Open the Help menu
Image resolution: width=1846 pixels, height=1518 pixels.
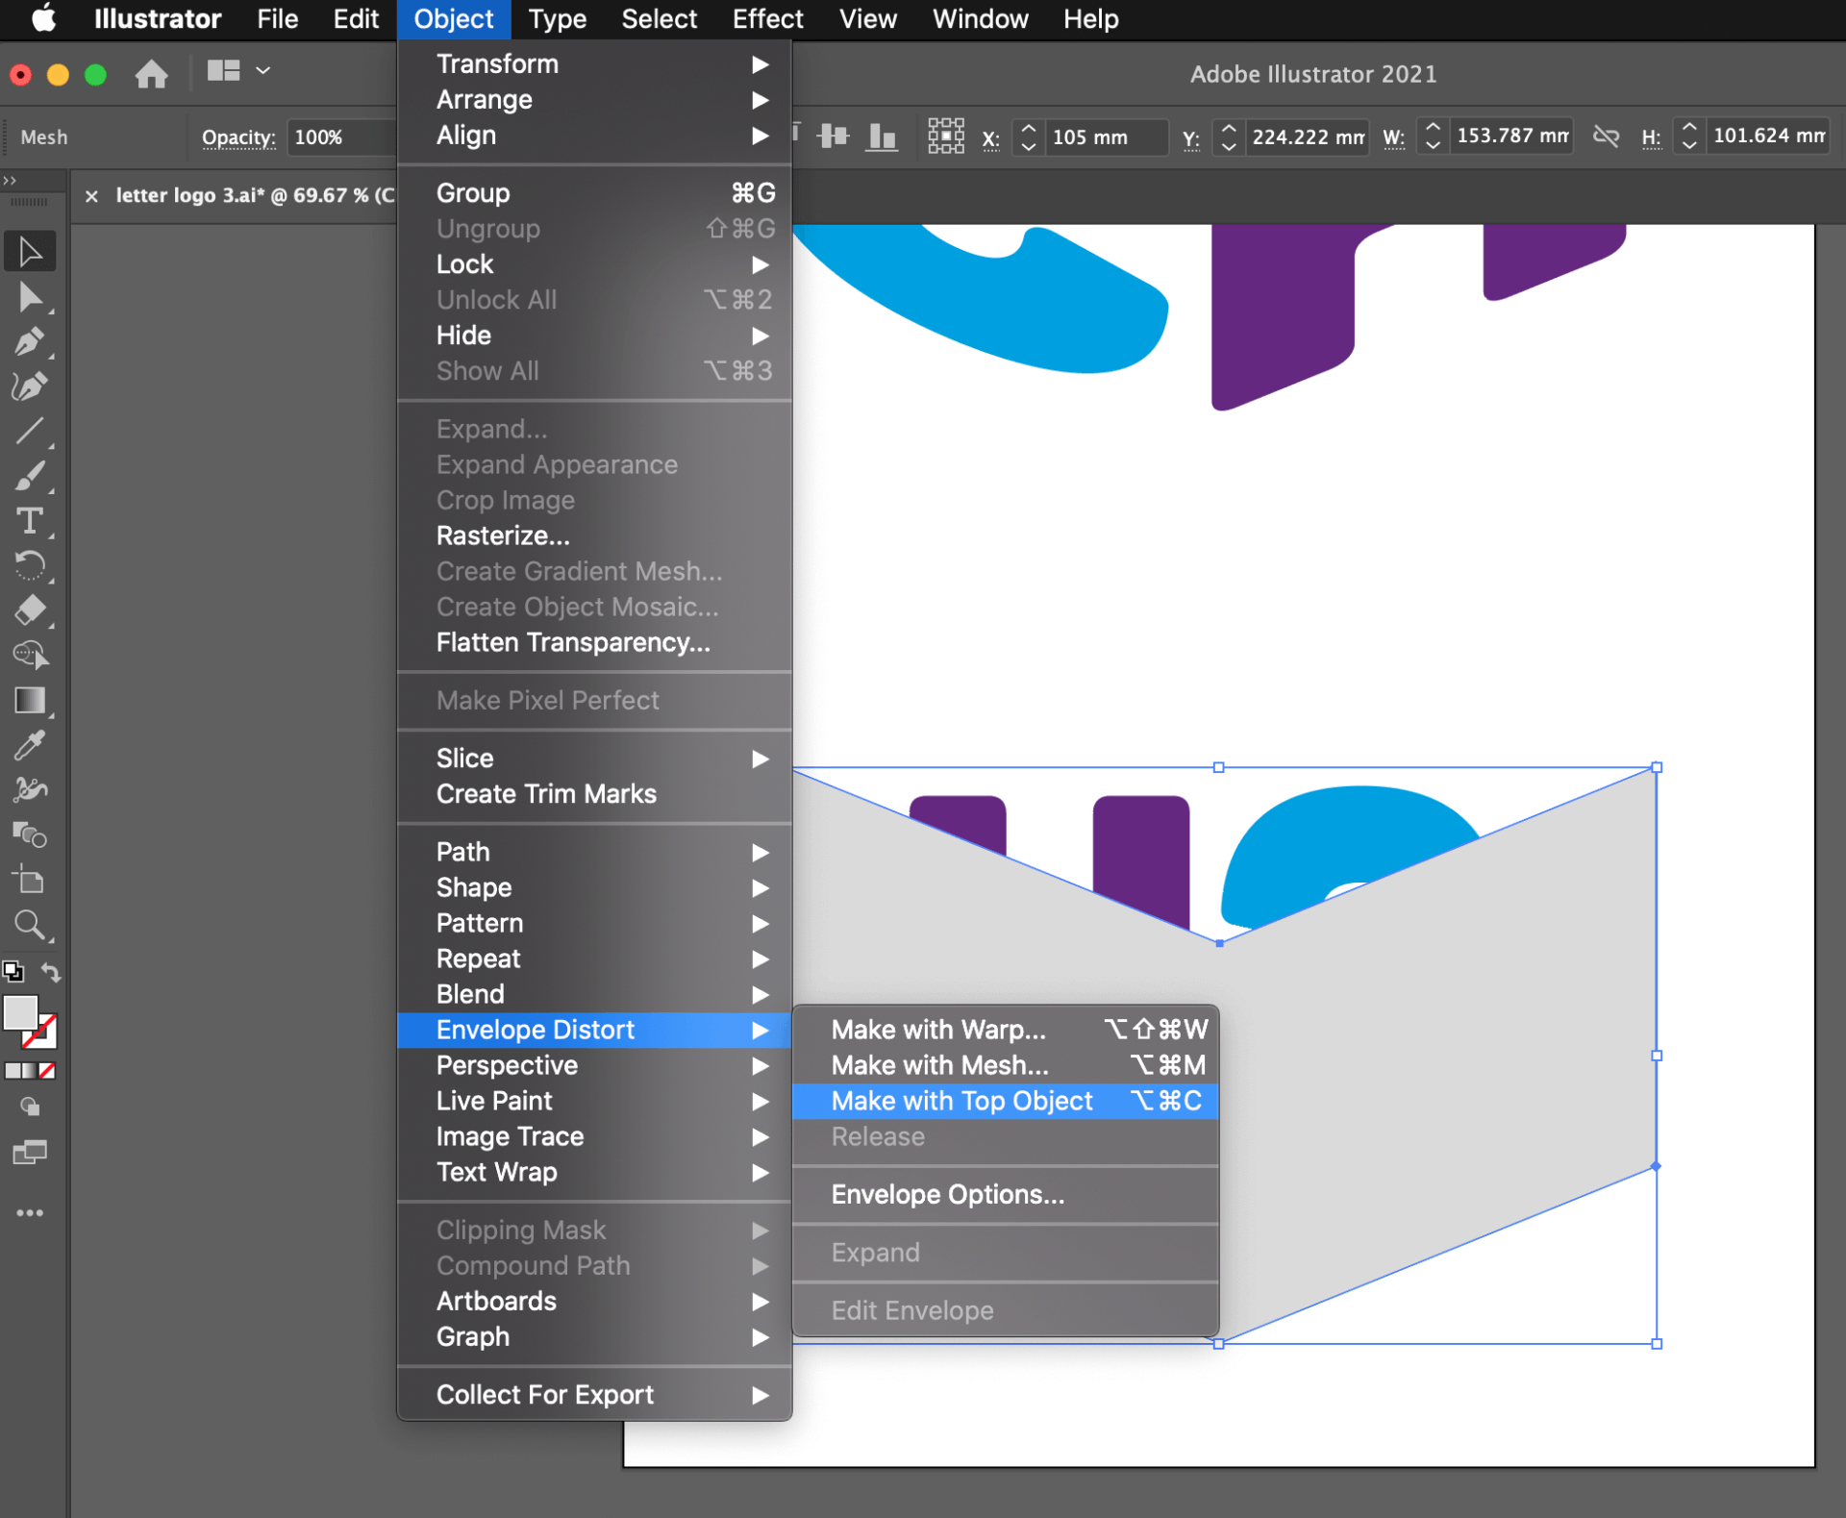tap(1090, 19)
